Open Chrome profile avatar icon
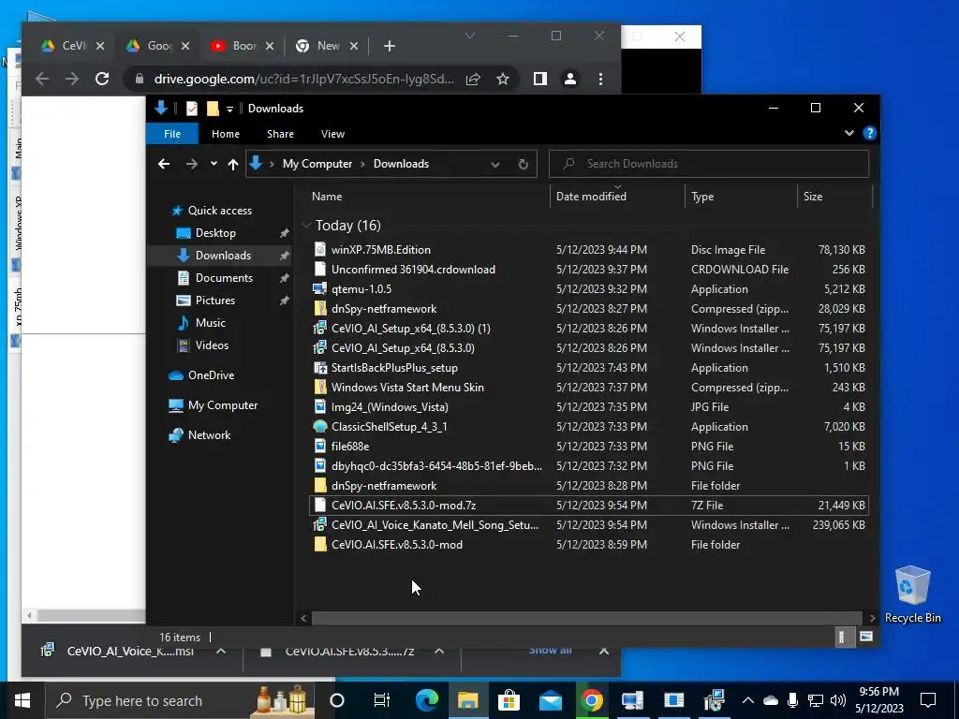 click(570, 79)
